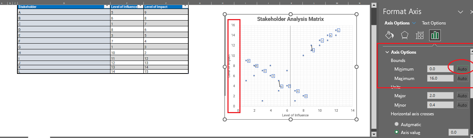The height and width of the screenshot is (138, 473).
Task: Select data label L in chart
Action: (338, 30)
